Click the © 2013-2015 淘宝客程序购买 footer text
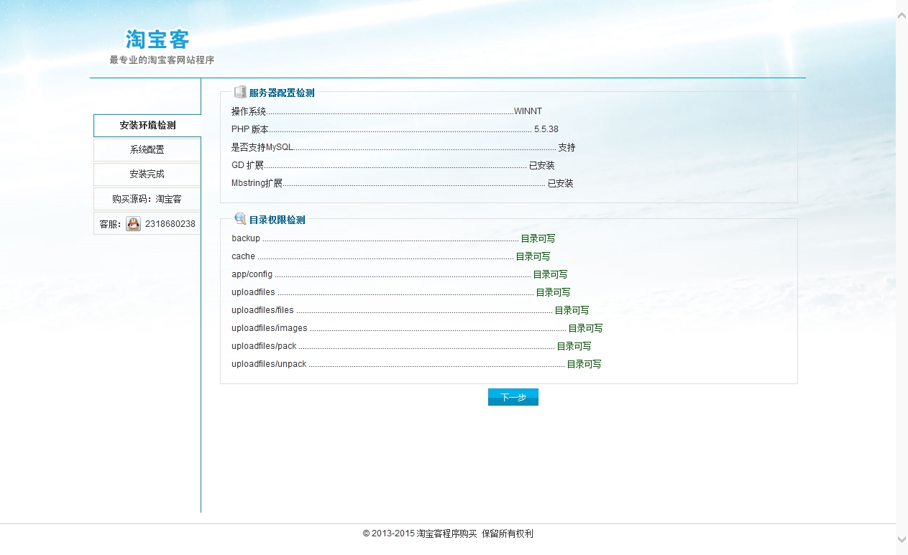The height and width of the screenshot is (555, 908). pos(420,533)
